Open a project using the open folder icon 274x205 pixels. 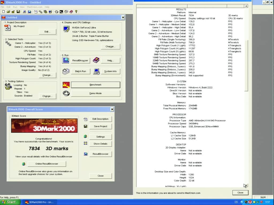click(x=8, y=12)
